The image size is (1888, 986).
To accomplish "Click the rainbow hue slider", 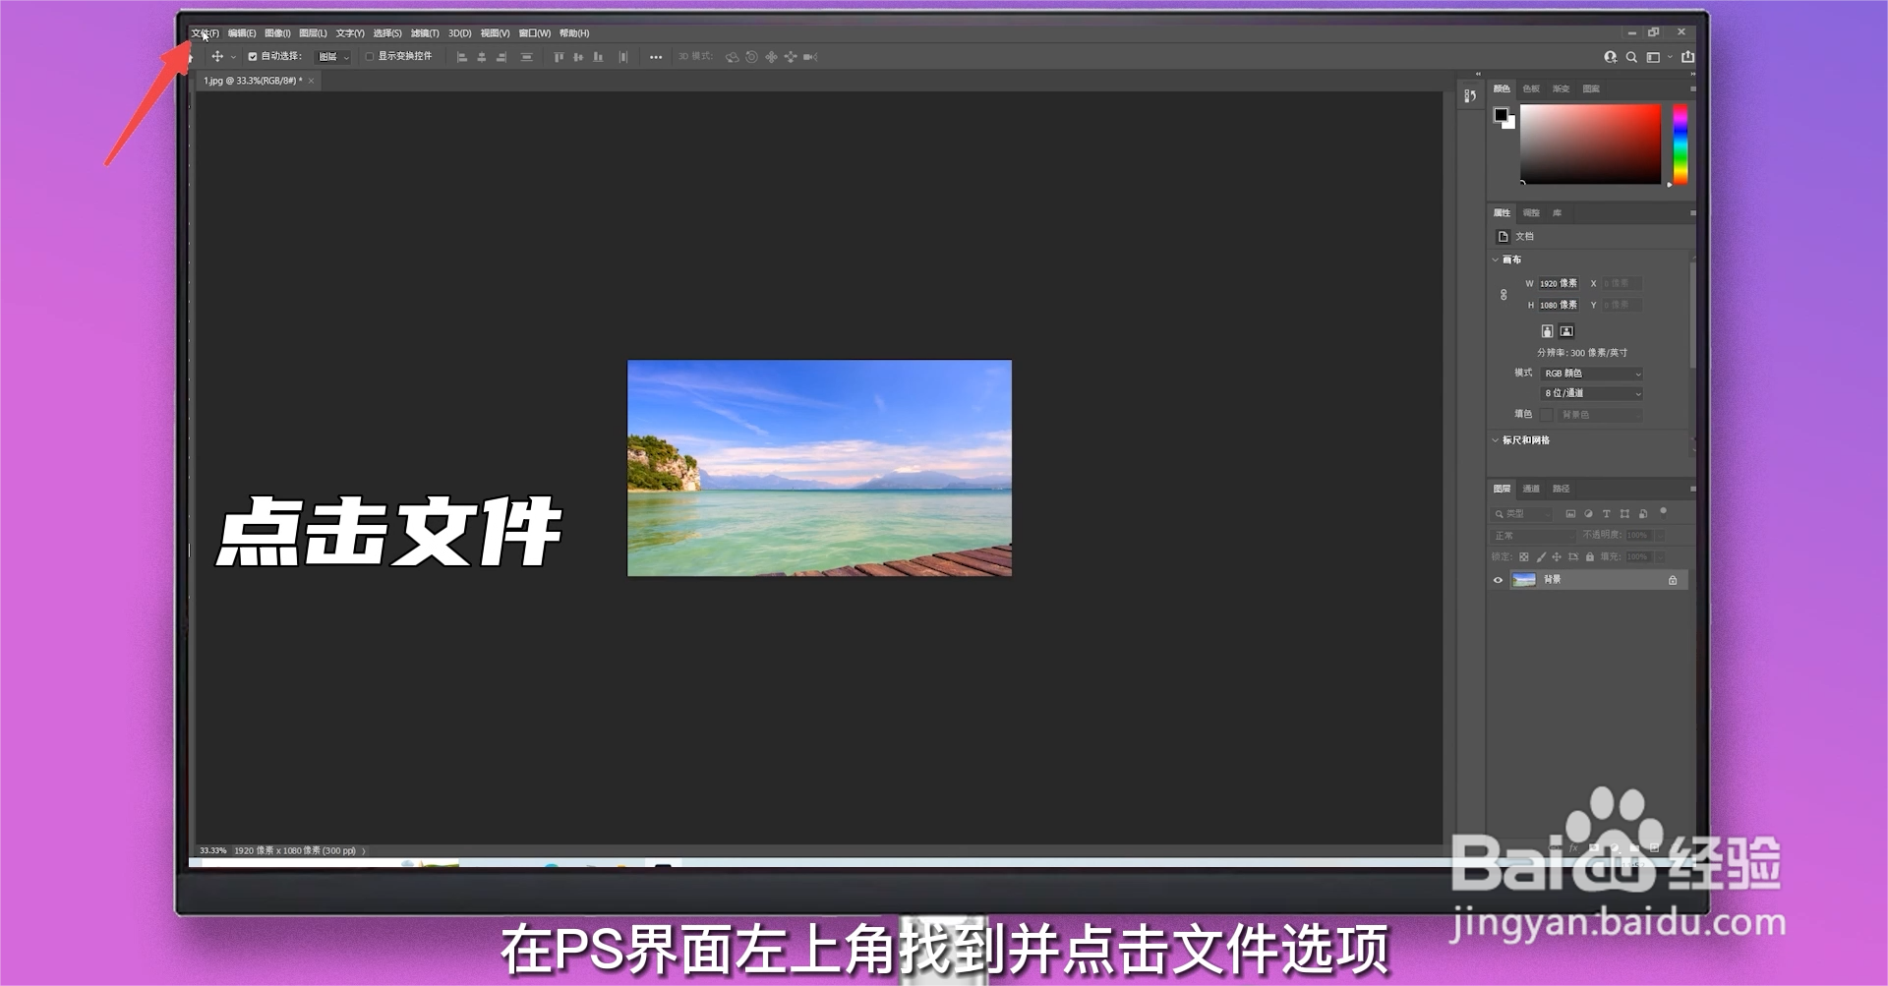I will pyautogui.click(x=1681, y=144).
